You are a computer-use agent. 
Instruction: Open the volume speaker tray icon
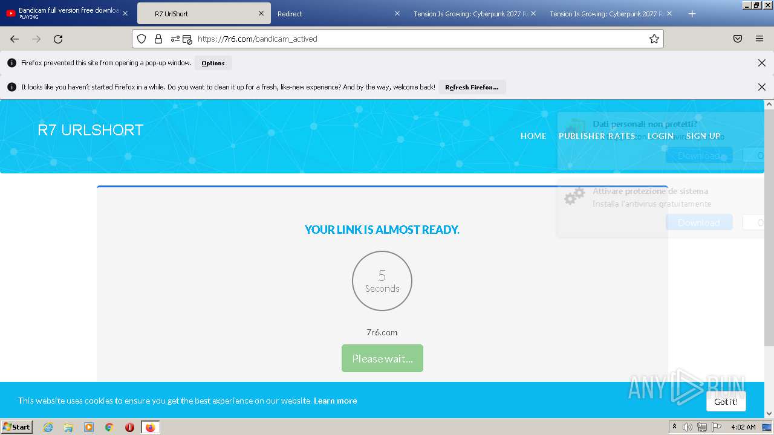(x=688, y=427)
